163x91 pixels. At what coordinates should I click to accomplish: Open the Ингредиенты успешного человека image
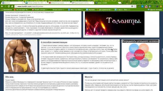tap(140, 56)
